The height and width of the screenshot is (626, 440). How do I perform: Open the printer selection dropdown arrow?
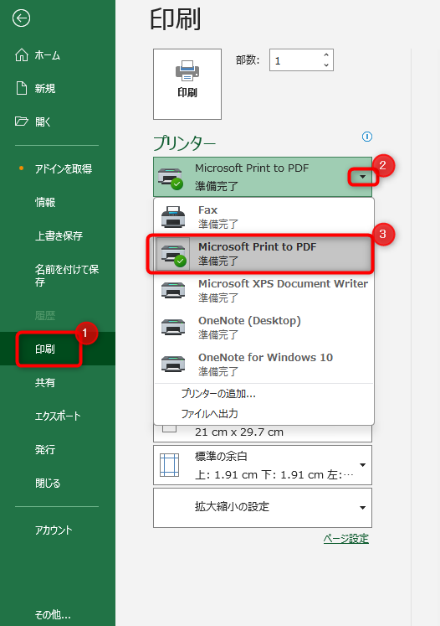click(363, 177)
